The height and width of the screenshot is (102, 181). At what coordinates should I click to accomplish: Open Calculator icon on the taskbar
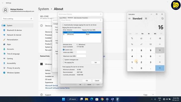(118, 99)
